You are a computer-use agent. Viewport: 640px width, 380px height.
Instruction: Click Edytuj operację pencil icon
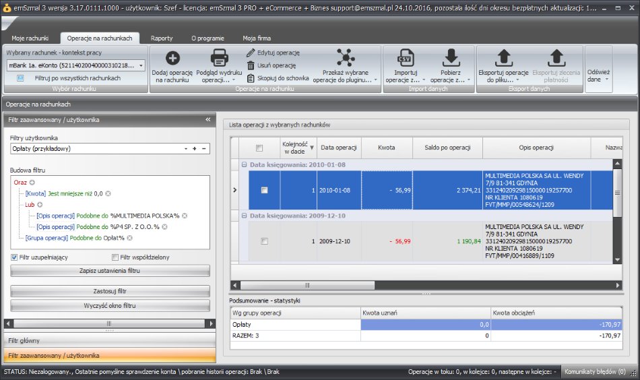point(251,53)
